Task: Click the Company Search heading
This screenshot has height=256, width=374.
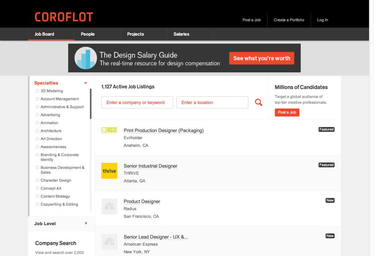Action: [x=56, y=243]
